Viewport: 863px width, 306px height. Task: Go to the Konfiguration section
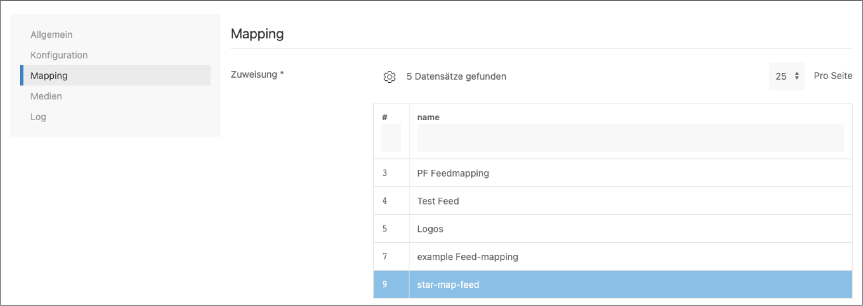59,55
